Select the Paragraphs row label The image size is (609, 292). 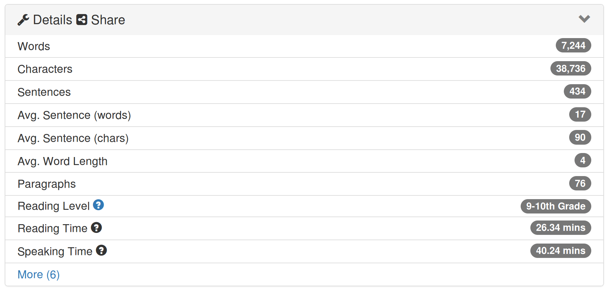[47, 184]
